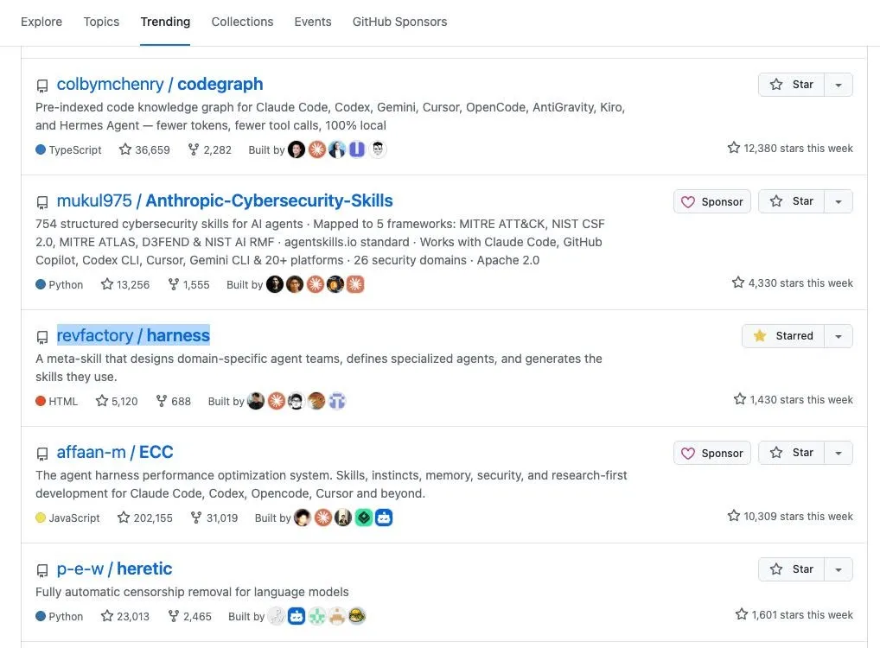The image size is (880, 648).
Task: Go to the Events tab
Action: click(313, 22)
